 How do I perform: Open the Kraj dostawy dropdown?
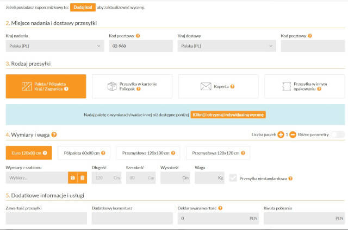click(226, 46)
